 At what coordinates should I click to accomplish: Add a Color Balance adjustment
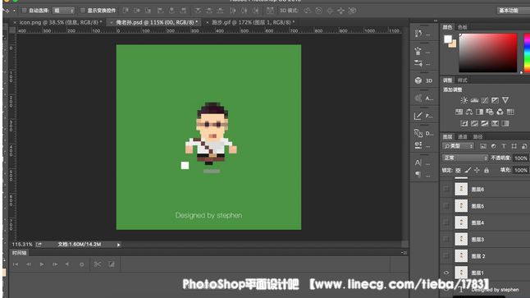point(469,112)
